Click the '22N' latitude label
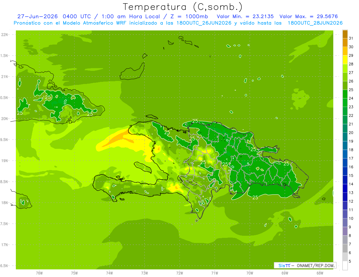The height and width of the screenshot is (277, 359). click(4, 35)
